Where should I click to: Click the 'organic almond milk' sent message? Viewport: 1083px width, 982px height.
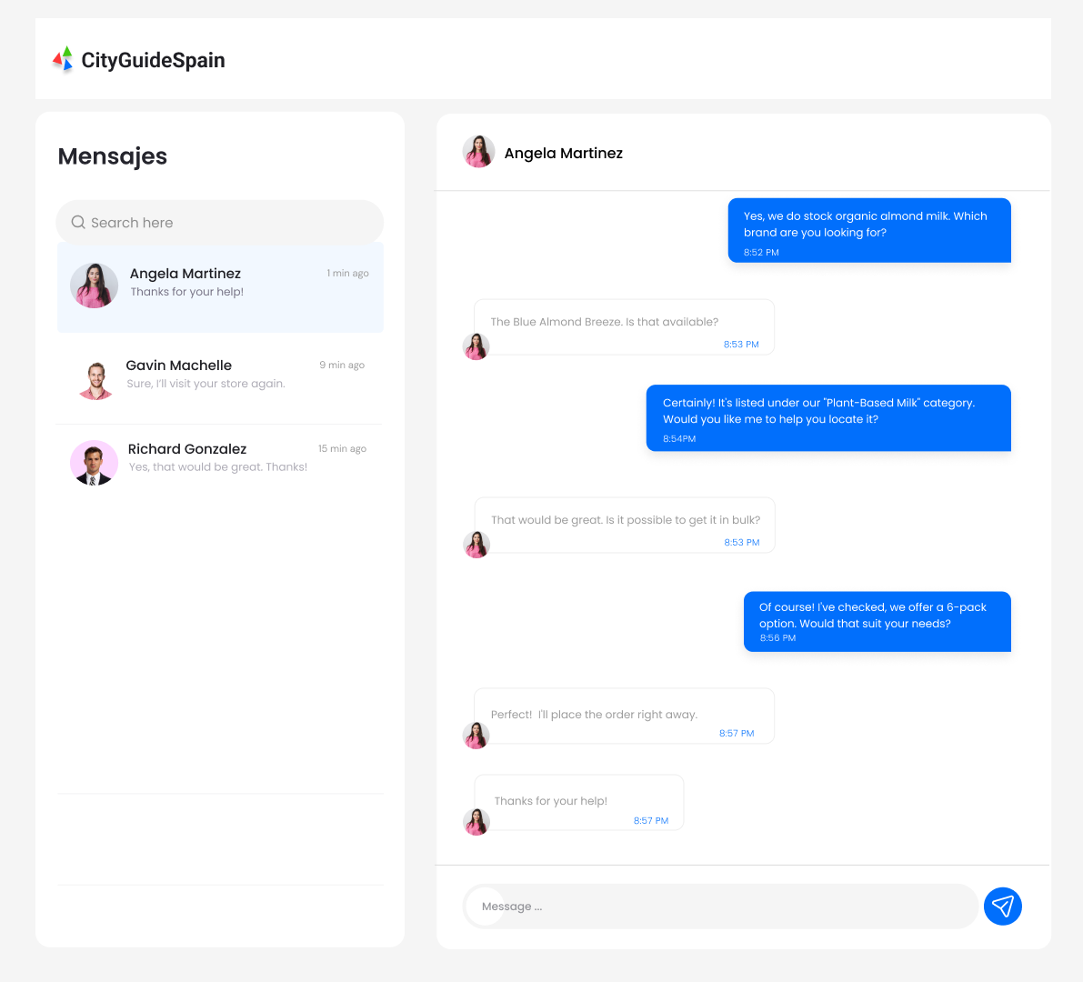pos(868,231)
